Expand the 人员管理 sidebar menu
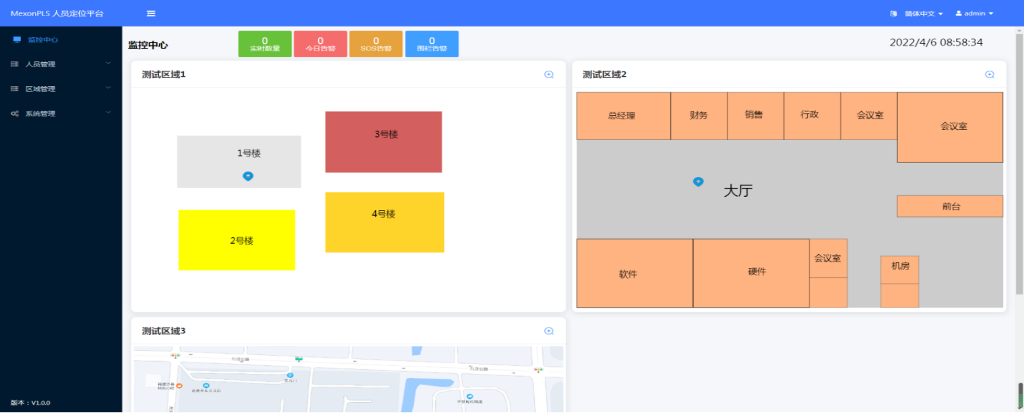Screen dimensions: 1024x413 [x=61, y=65]
